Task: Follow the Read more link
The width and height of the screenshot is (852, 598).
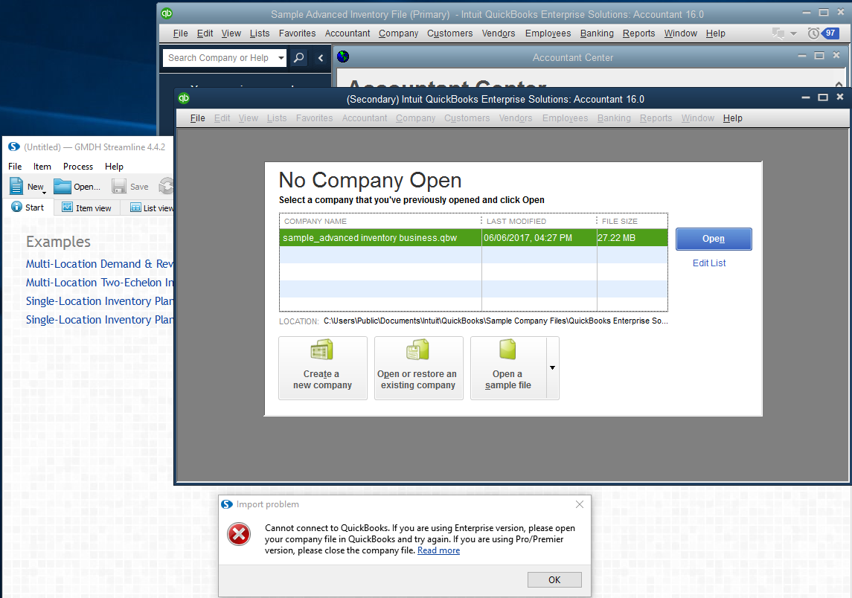Action: 438,550
